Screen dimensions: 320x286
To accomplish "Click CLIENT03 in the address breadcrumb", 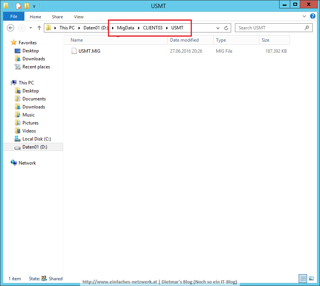I will pos(153,28).
